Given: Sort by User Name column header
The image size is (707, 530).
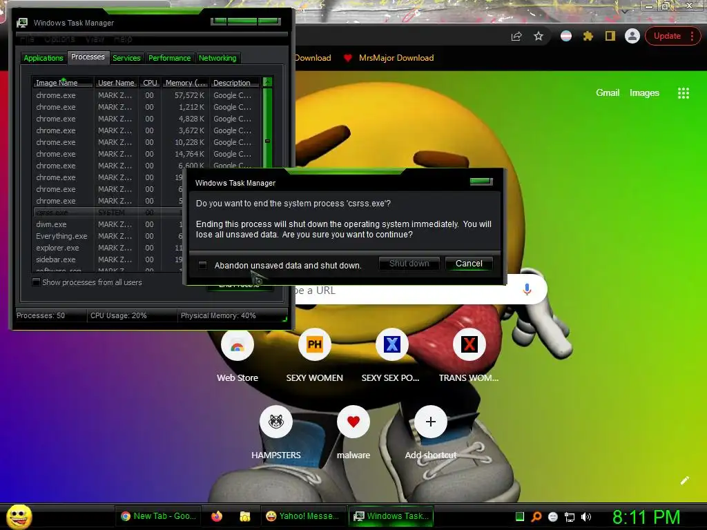Looking at the screenshot, I should [116, 83].
